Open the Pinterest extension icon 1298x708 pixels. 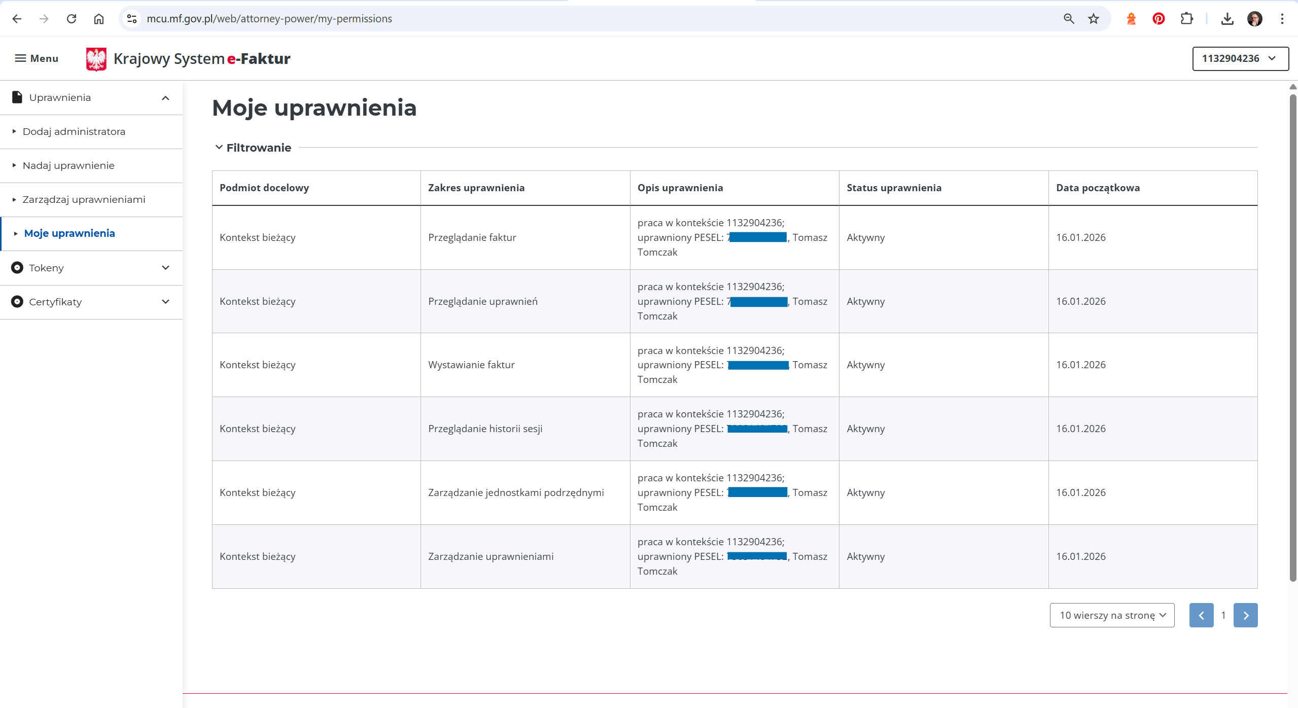1158,19
